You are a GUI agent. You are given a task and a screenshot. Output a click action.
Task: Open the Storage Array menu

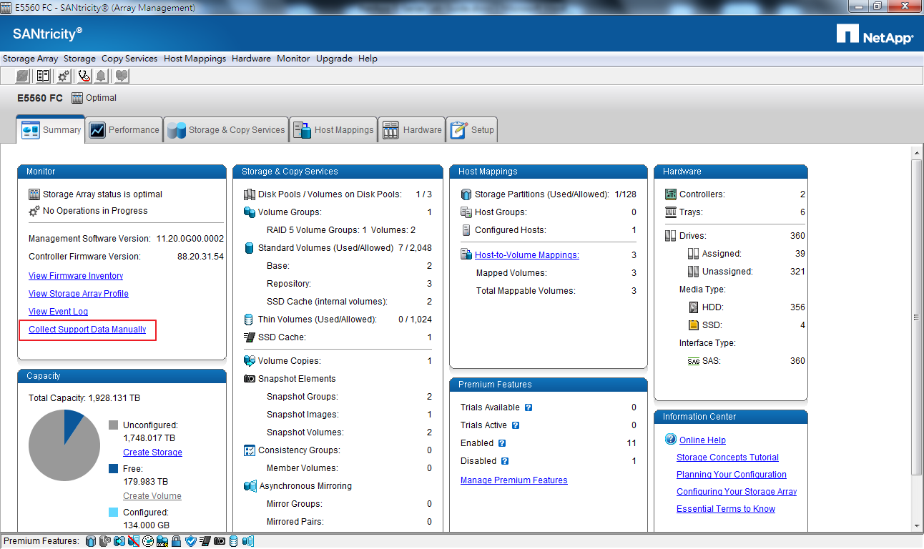point(30,59)
